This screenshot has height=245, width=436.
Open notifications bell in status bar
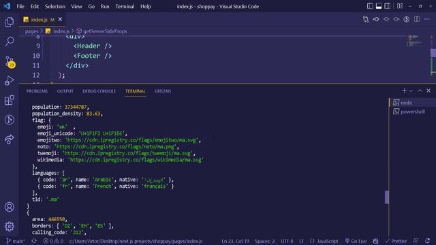[428, 241]
